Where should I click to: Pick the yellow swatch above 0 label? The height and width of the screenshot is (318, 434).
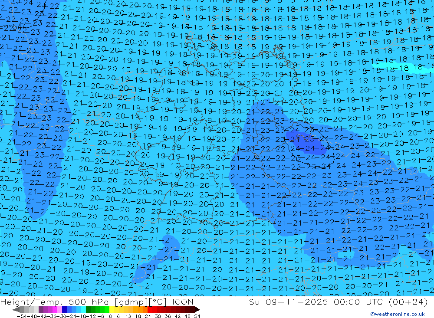pyautogui.click(x=112, y=309)
